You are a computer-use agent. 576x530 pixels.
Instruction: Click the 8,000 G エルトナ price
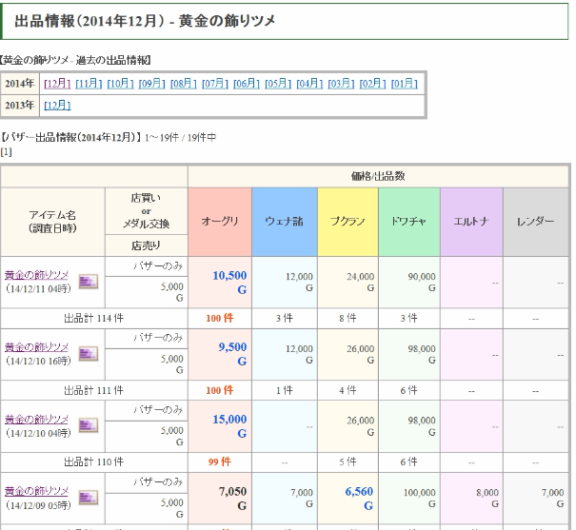471,498
